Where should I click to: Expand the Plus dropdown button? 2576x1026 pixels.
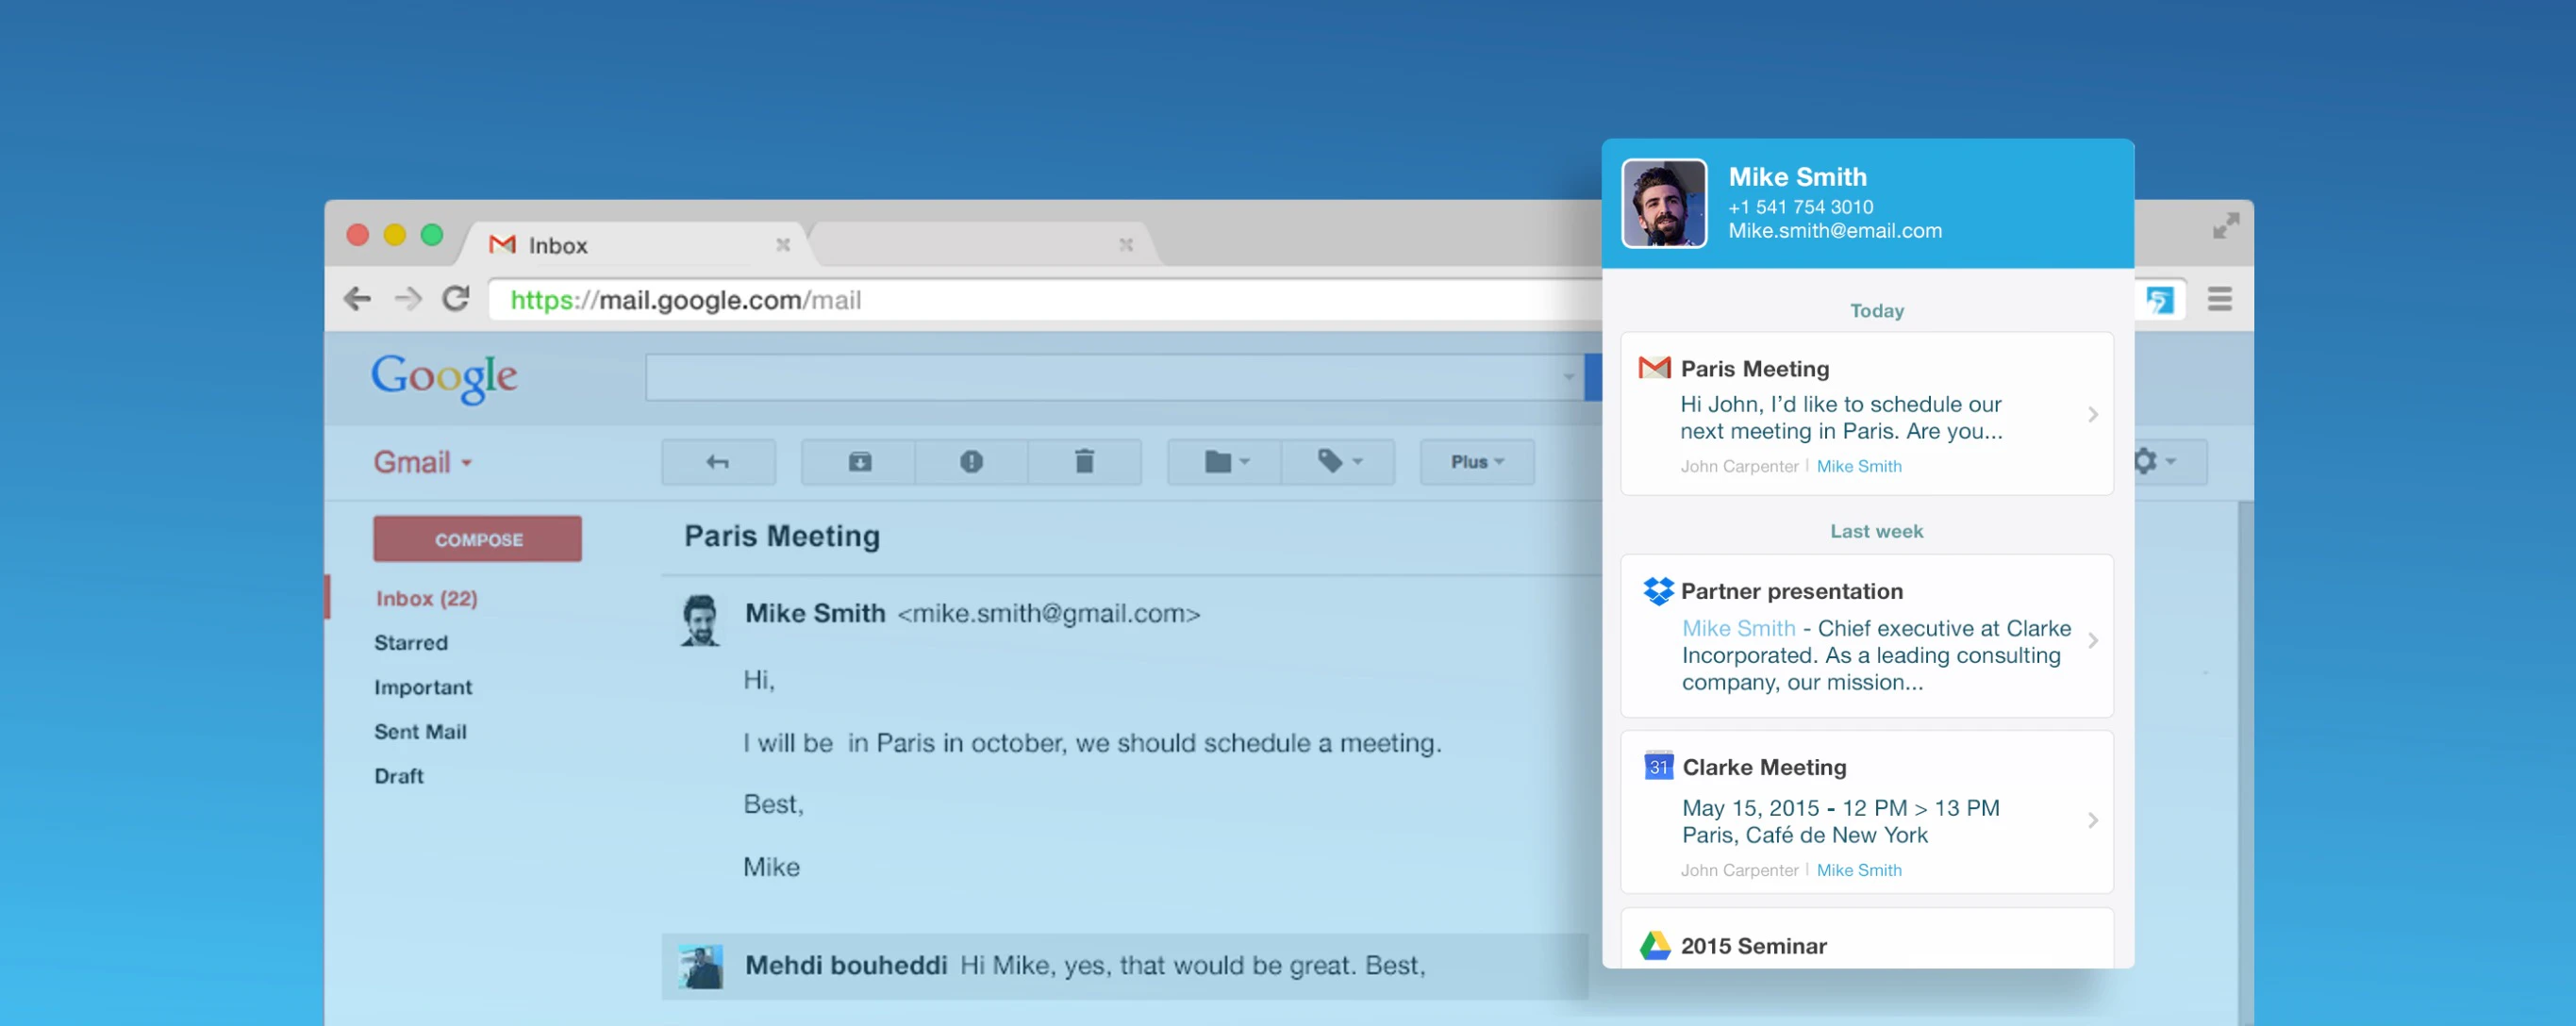point(1477,462)
